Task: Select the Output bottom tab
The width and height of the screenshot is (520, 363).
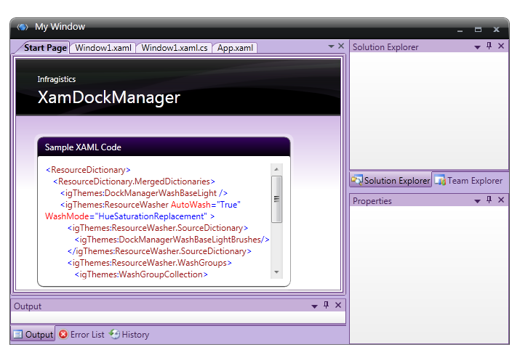Action: pos(33,335)
